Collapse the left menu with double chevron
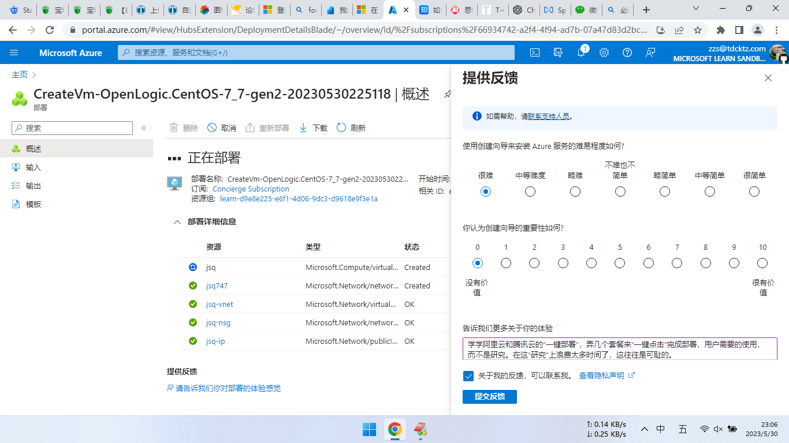Screen dimensions: 789x443 tap(144, 128)
